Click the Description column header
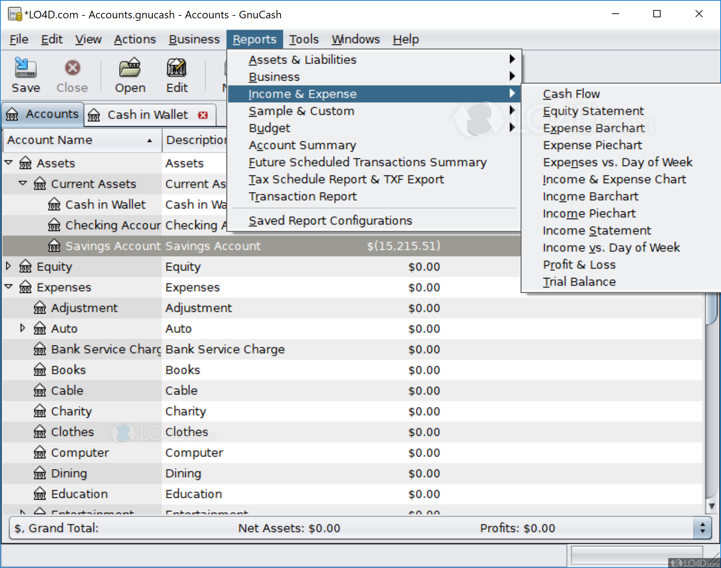This screenshot has height=568, width=721. coord(195,140)
